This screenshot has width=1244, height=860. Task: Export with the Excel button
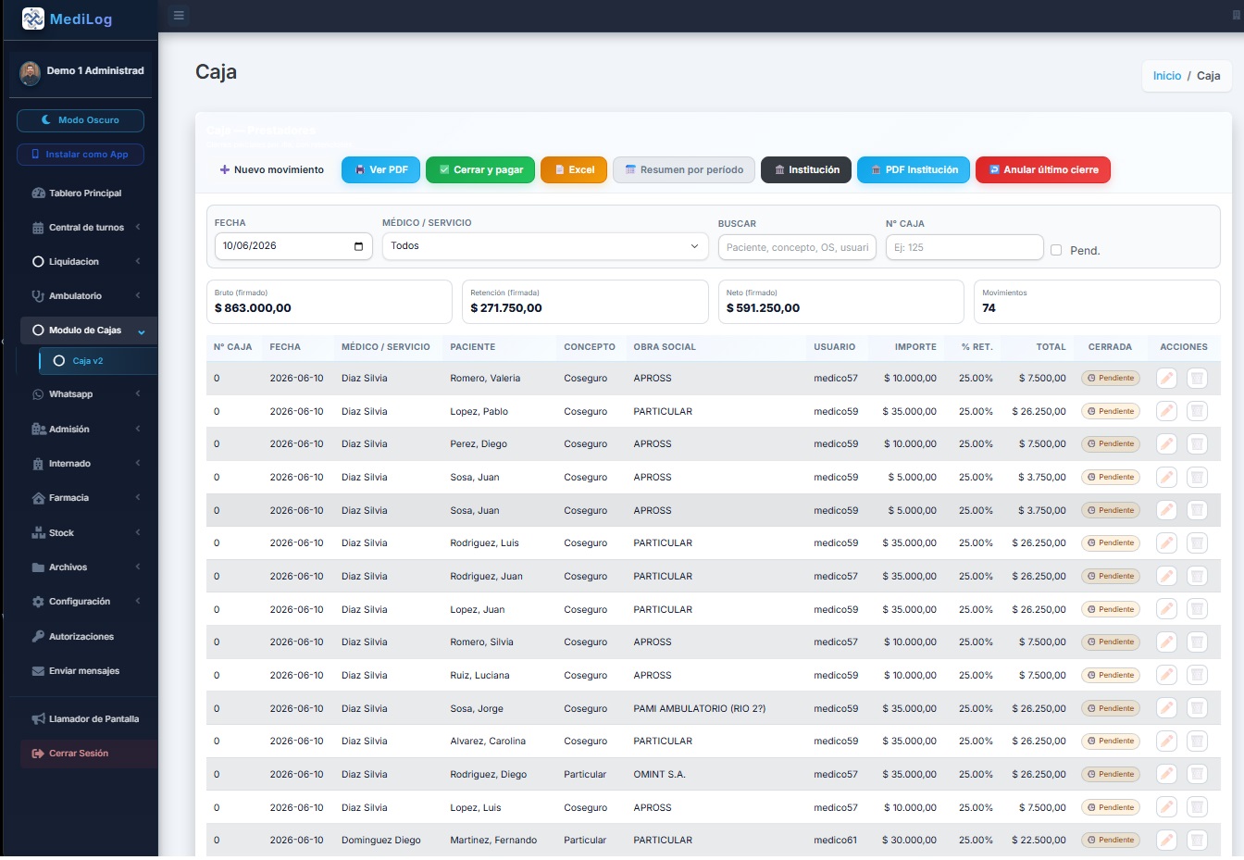[574, 170]
